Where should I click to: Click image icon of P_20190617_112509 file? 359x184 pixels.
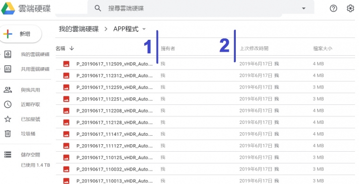point(66,64)
